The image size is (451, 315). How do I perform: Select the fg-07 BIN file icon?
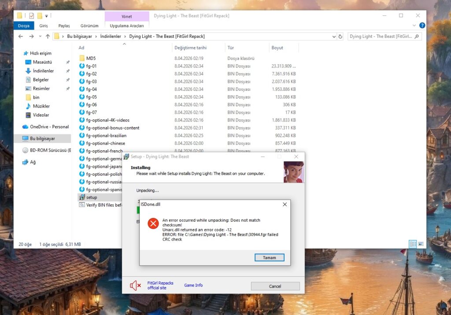tap(82, 112)
